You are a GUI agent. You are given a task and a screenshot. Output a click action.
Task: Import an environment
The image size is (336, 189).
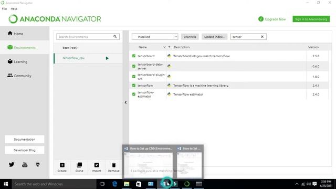click(97, 167)
